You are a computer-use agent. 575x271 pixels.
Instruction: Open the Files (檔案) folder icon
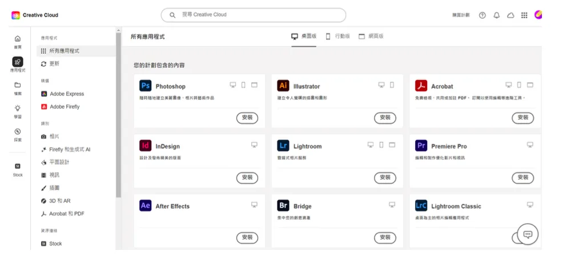[18, 85]
